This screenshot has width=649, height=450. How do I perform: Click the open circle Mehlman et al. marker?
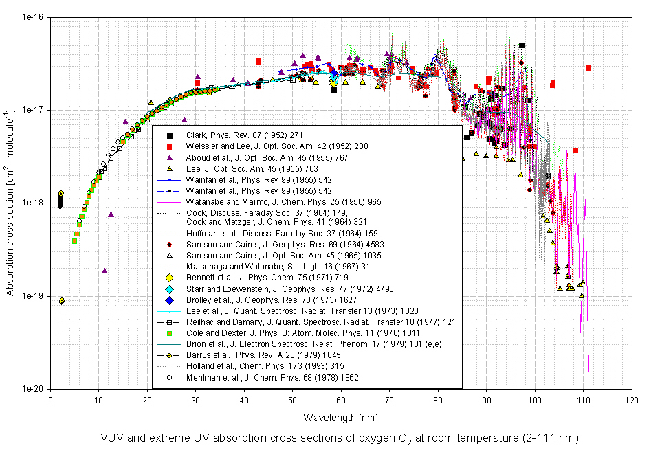pos(169,377)
